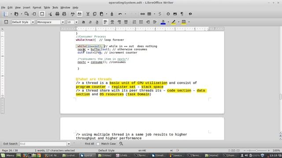This screenshot has width=282, height=158.
Task: Click the Page 26 / 38 status entry
Action: (x=10, y=151)
